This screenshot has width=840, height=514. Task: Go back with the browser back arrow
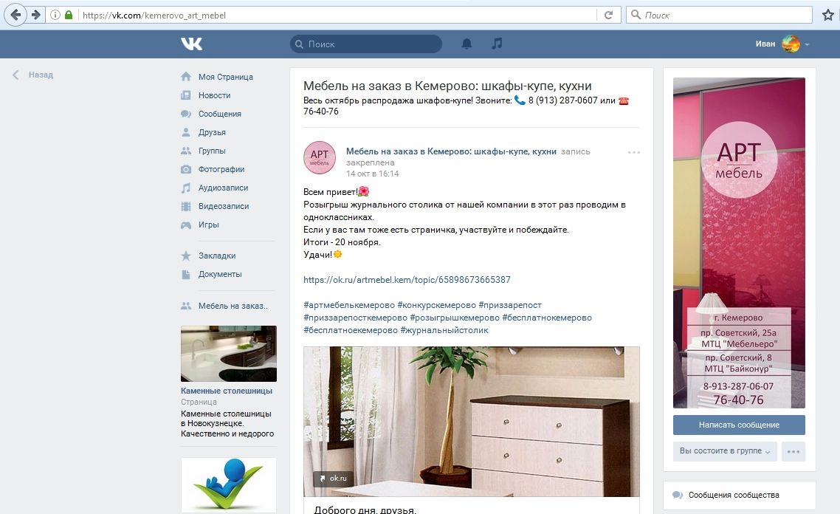(x=16, y=15)
